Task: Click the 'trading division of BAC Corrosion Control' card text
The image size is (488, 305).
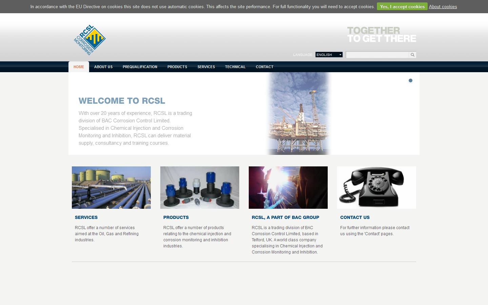Action: click(x=287, y=240)
